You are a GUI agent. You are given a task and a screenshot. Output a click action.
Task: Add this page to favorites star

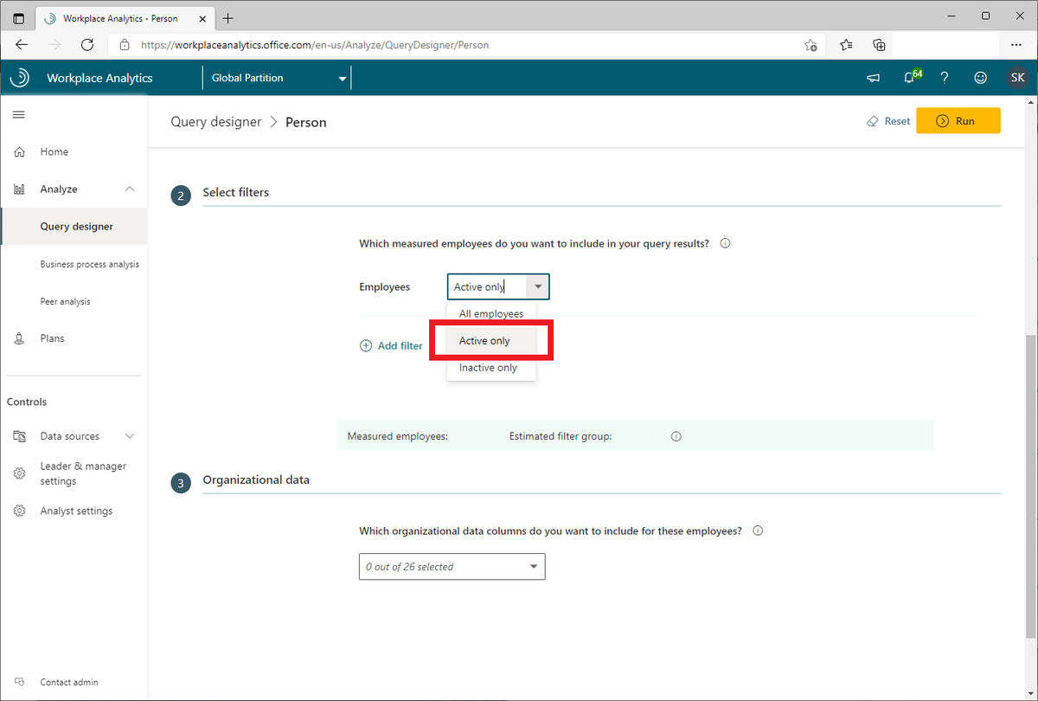pos(811,45)
